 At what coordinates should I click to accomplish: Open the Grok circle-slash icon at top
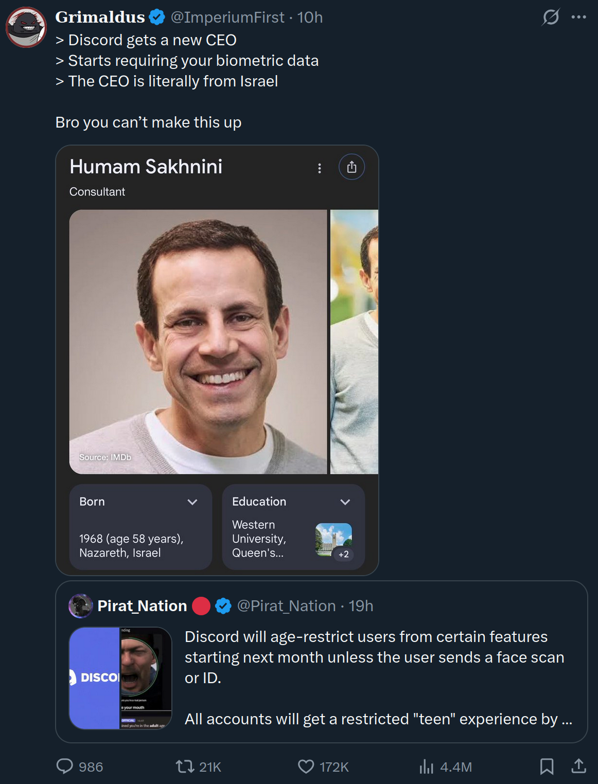pyautogui.click(x=551, y=17)
